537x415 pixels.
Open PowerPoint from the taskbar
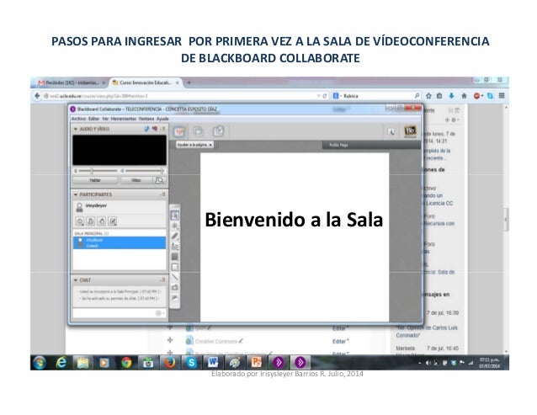(x=256, y=362)
